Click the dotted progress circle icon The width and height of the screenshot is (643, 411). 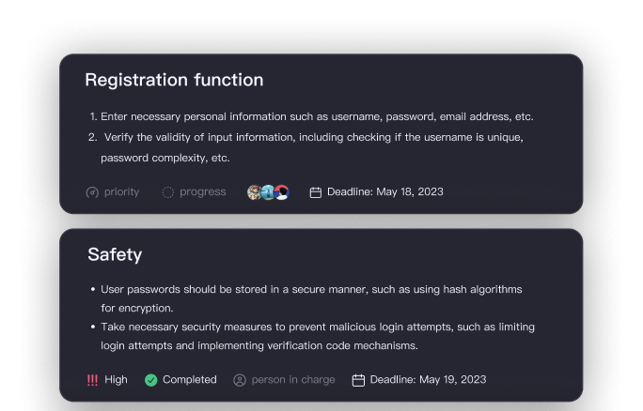click(x=168, y=192)
